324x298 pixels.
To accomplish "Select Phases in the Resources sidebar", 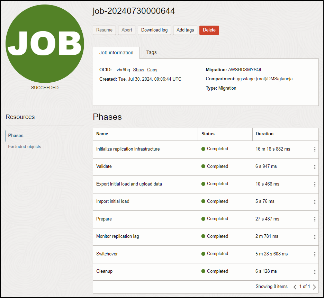I will click(15, 135).
